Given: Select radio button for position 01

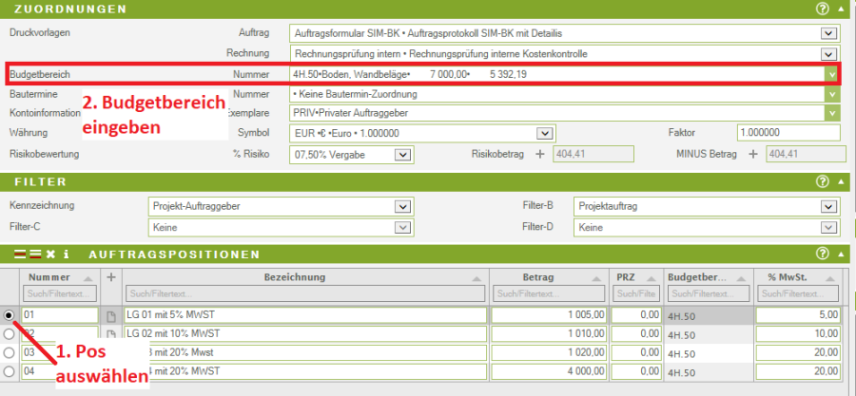Looking at the screenshot, I should tap(10, 314).
